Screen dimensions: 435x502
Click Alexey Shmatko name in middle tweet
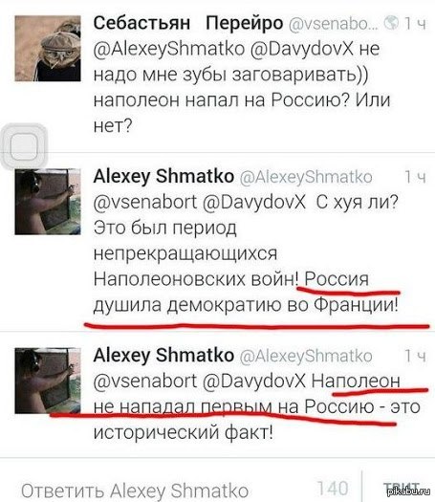[163, 176]
